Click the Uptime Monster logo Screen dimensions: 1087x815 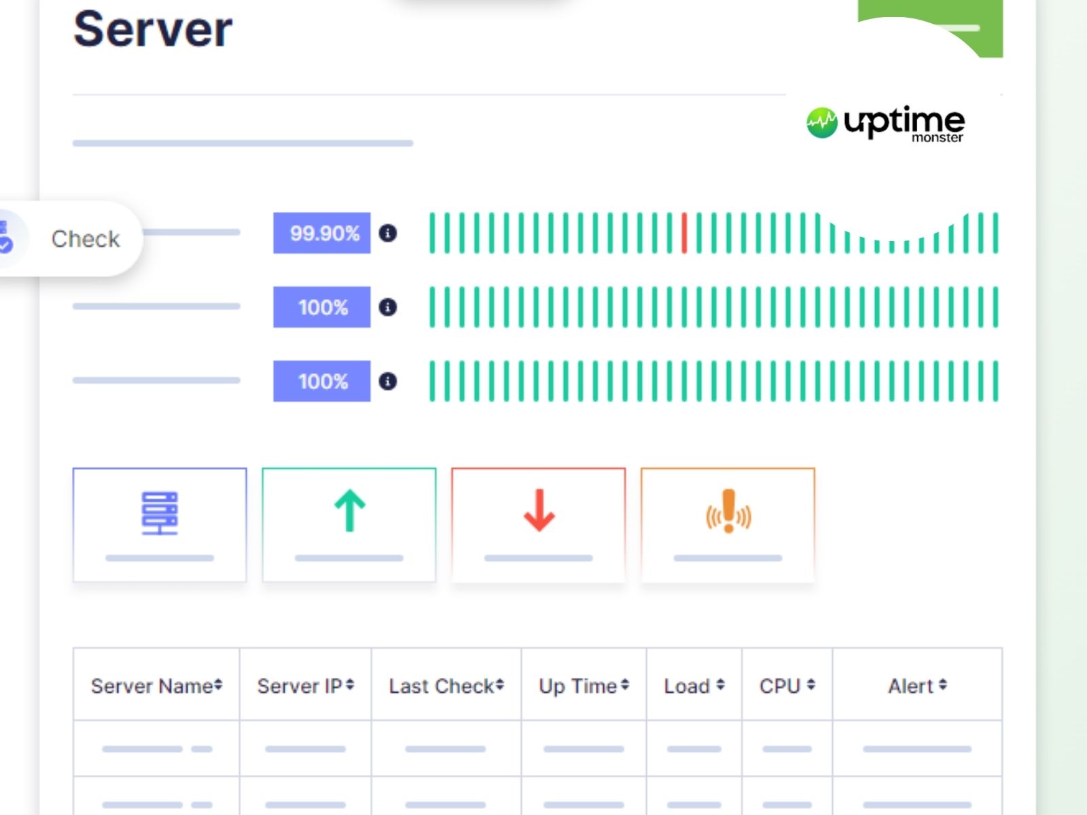coord(885,124)
